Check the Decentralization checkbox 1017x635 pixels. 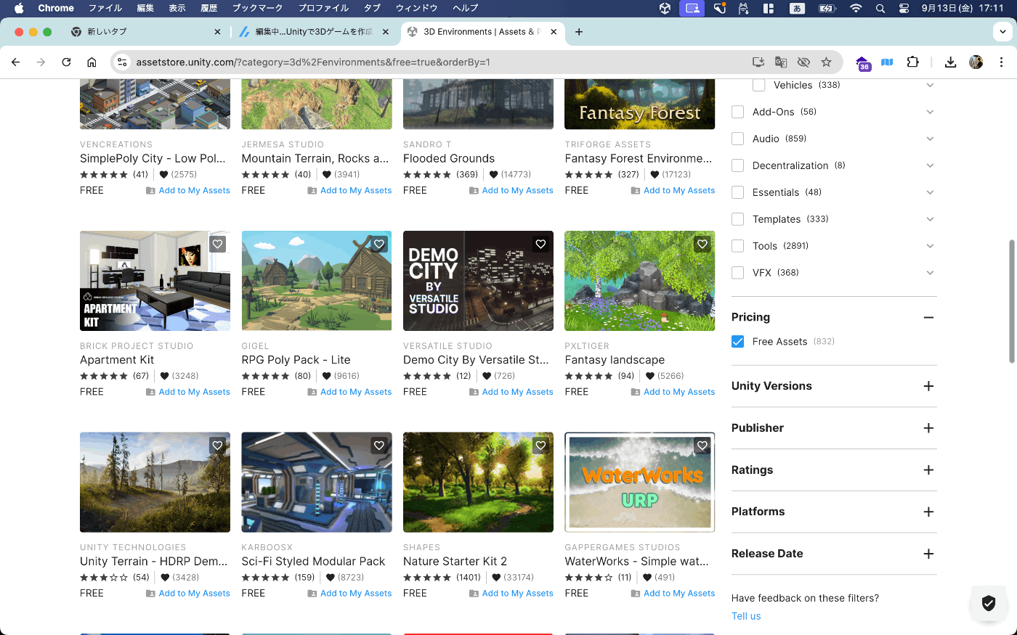point(738,165)
